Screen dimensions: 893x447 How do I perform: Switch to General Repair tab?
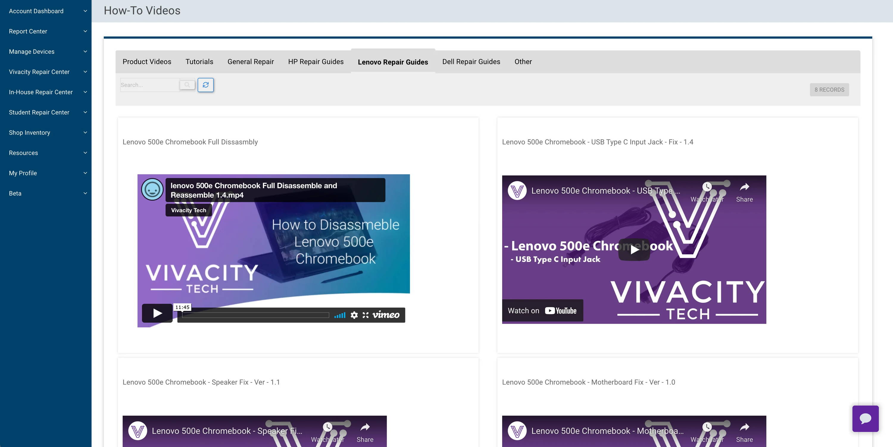251,62
